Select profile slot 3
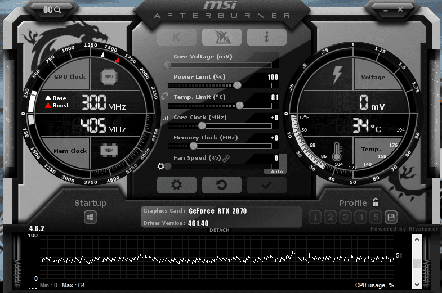442x293 pixels. (x=345, y=217)
